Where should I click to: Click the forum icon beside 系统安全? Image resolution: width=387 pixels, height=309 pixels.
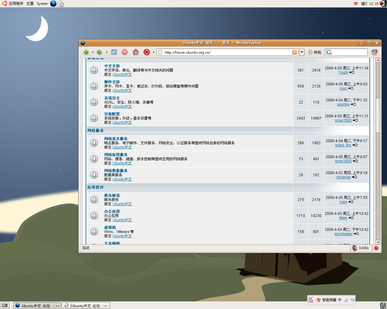pos(94,102)
